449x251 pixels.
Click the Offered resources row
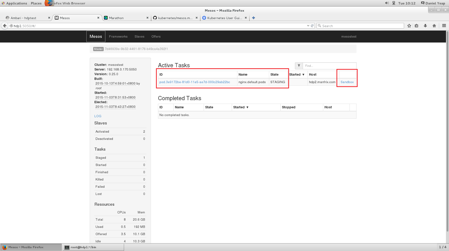pyautogui.click(x=120, y=234)
